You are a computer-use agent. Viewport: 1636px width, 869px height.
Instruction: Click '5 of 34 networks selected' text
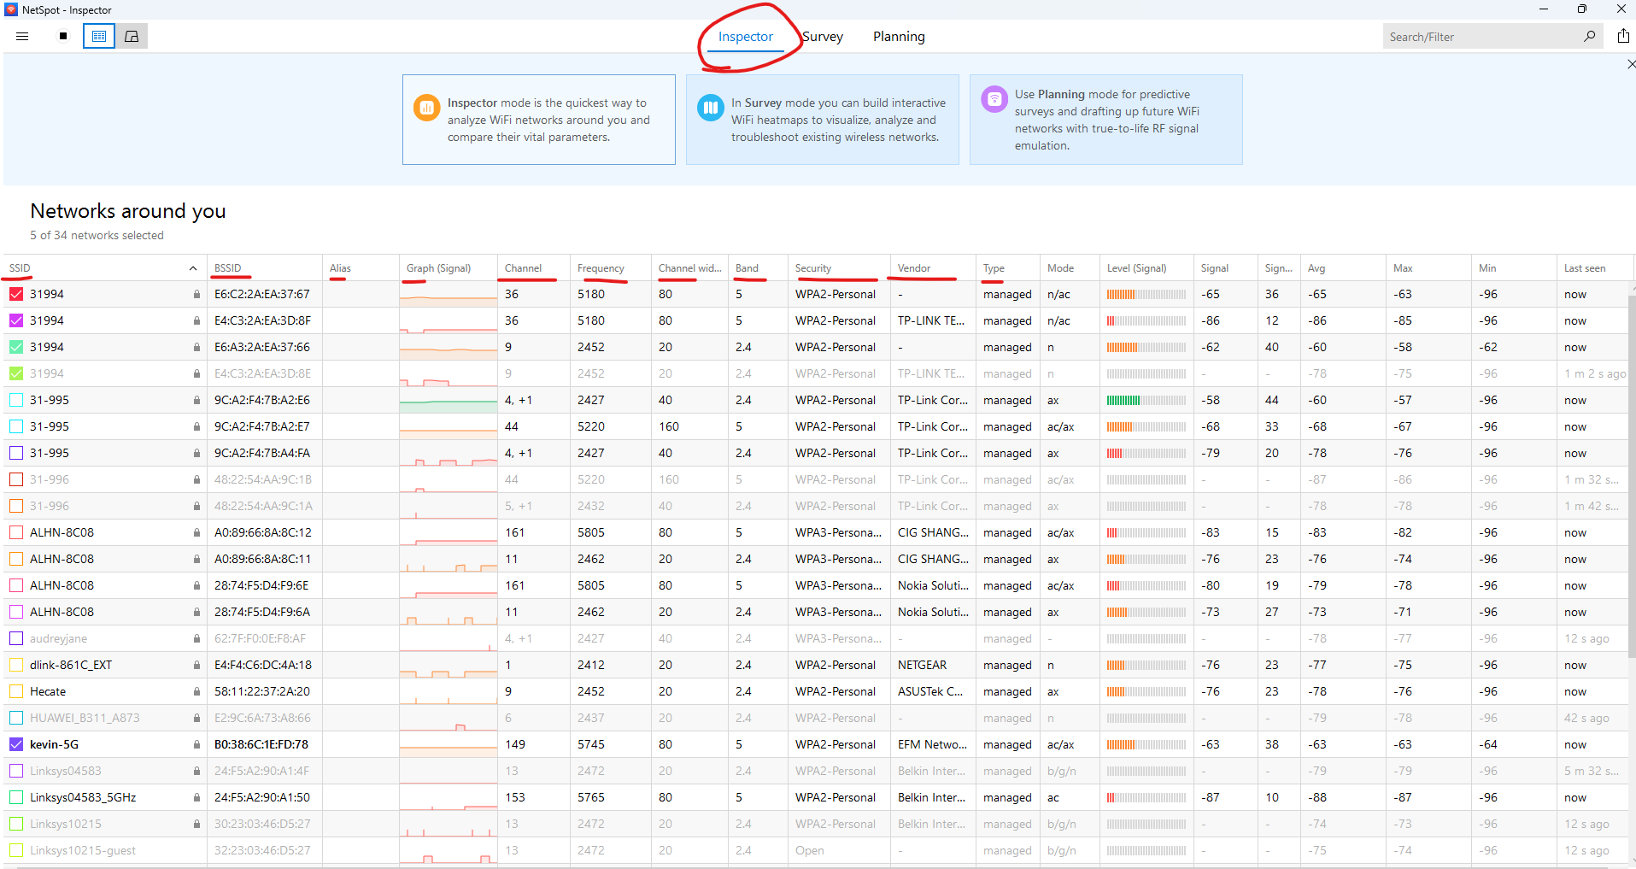(97, 235)
